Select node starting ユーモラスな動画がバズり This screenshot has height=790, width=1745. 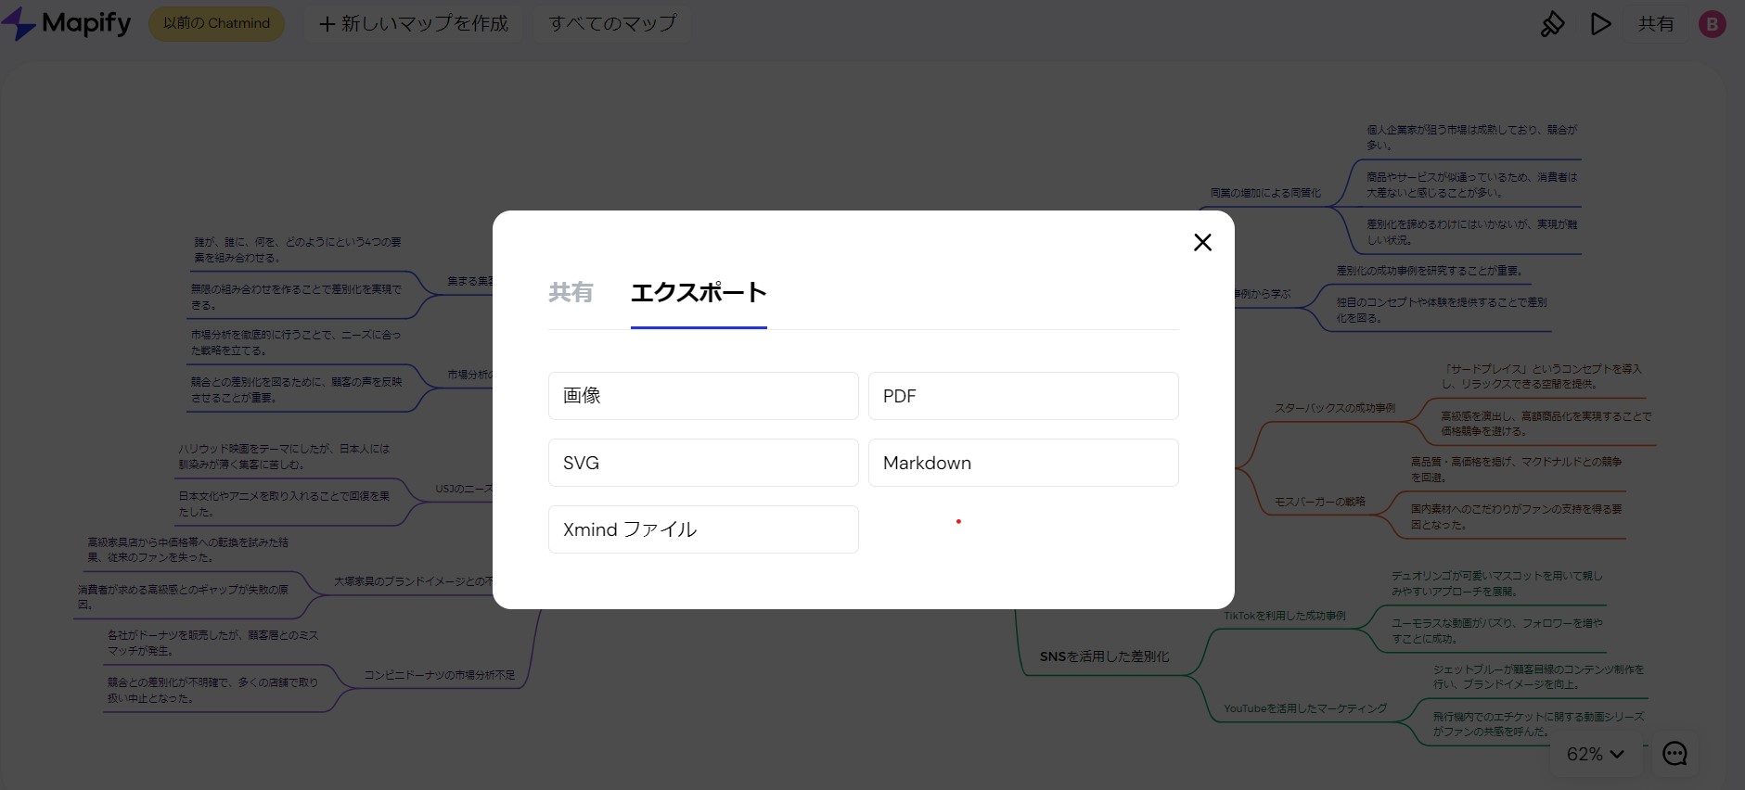(1496, 631)
